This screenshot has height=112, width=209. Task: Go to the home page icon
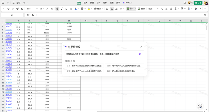point(3,3)
